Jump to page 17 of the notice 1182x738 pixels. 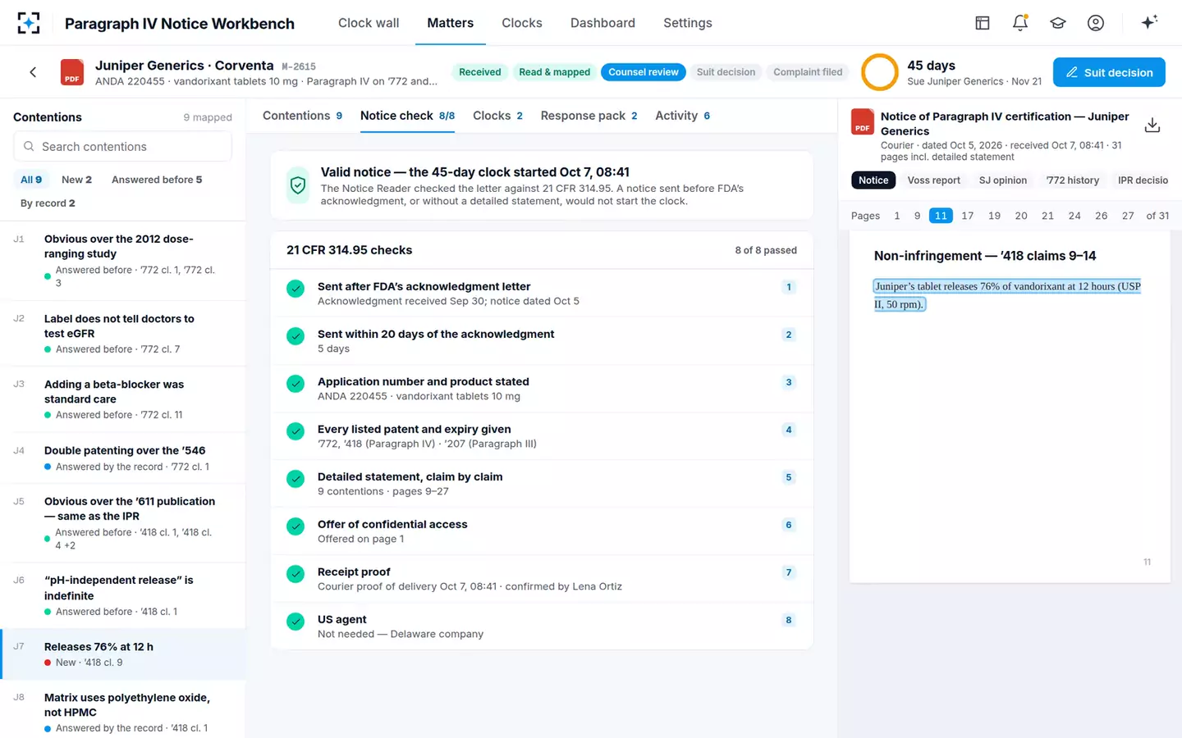tap(968, 216)
